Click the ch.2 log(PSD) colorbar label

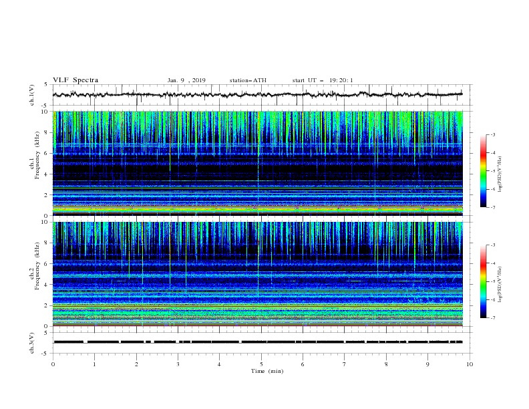pos(500,285)
